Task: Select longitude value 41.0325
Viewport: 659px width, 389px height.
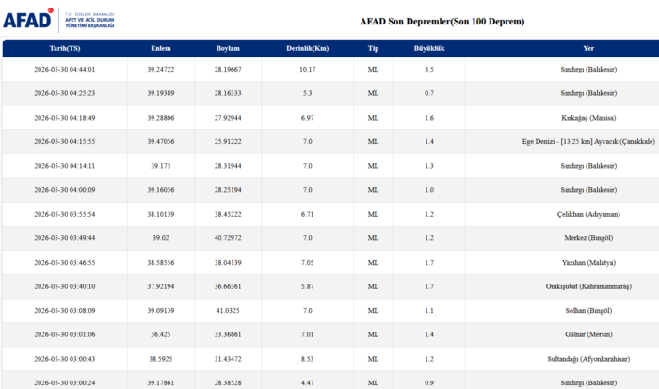Action: coord(228,311)
